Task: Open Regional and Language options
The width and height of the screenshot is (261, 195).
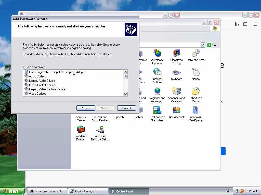Action: 157,95
